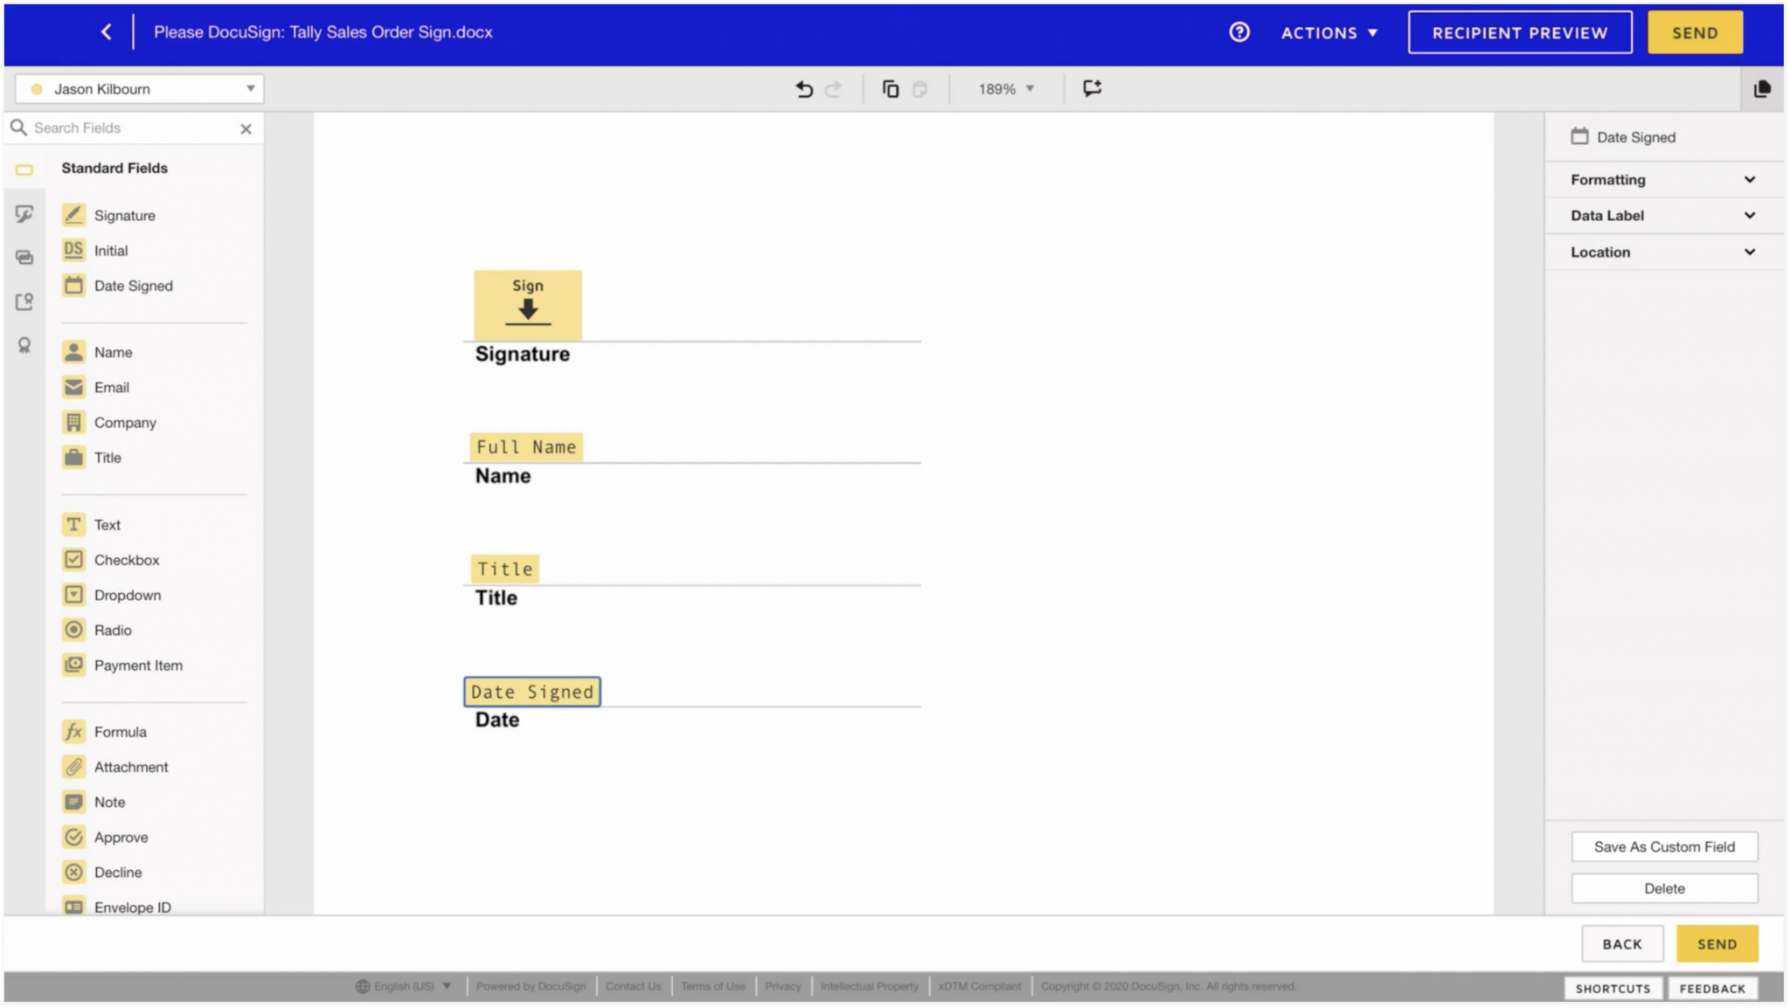Open the 189% zoom level dropdown
The height and width of the screenshot is (1008, 1790).
coord(1006,89)
